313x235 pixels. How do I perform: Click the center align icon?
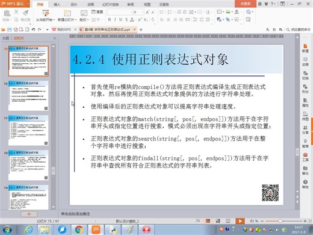[x=169, y=19]
